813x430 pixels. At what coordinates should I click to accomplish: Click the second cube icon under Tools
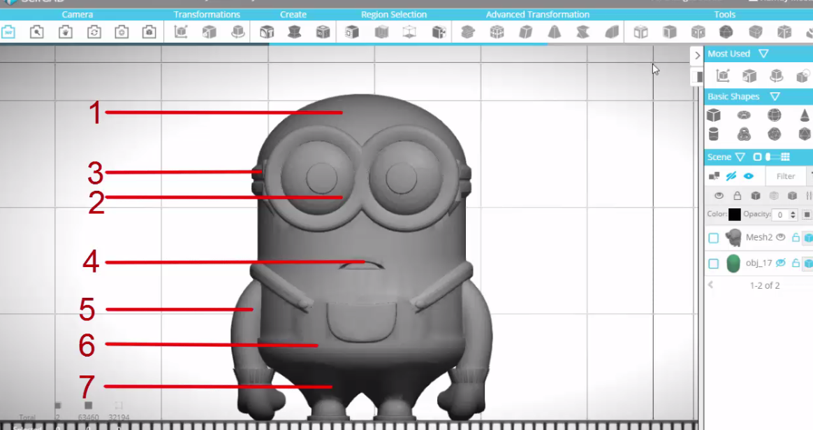[x=669, y=32]
